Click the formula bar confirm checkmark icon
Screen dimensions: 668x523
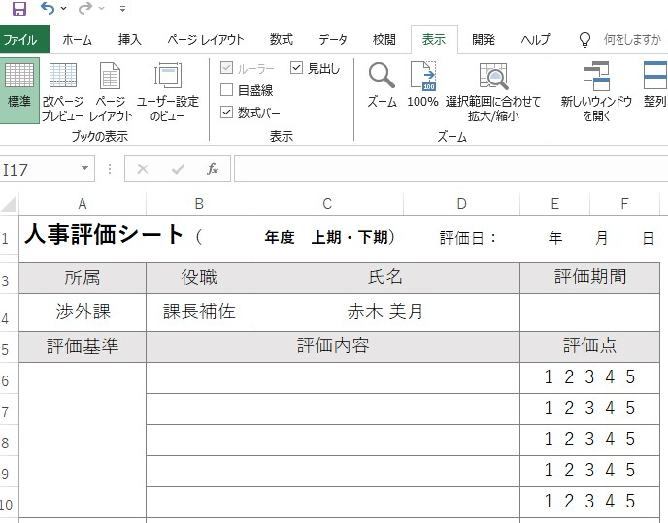(178, 170)
